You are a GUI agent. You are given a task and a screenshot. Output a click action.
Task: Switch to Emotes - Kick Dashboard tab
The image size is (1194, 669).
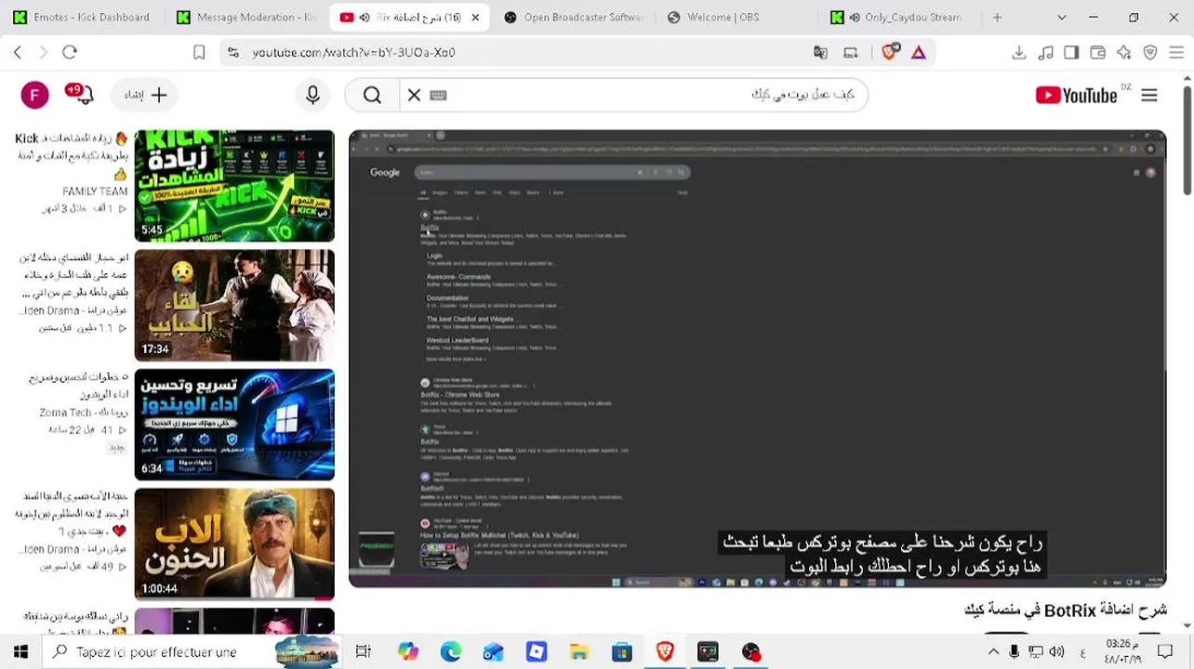(82, 17)
